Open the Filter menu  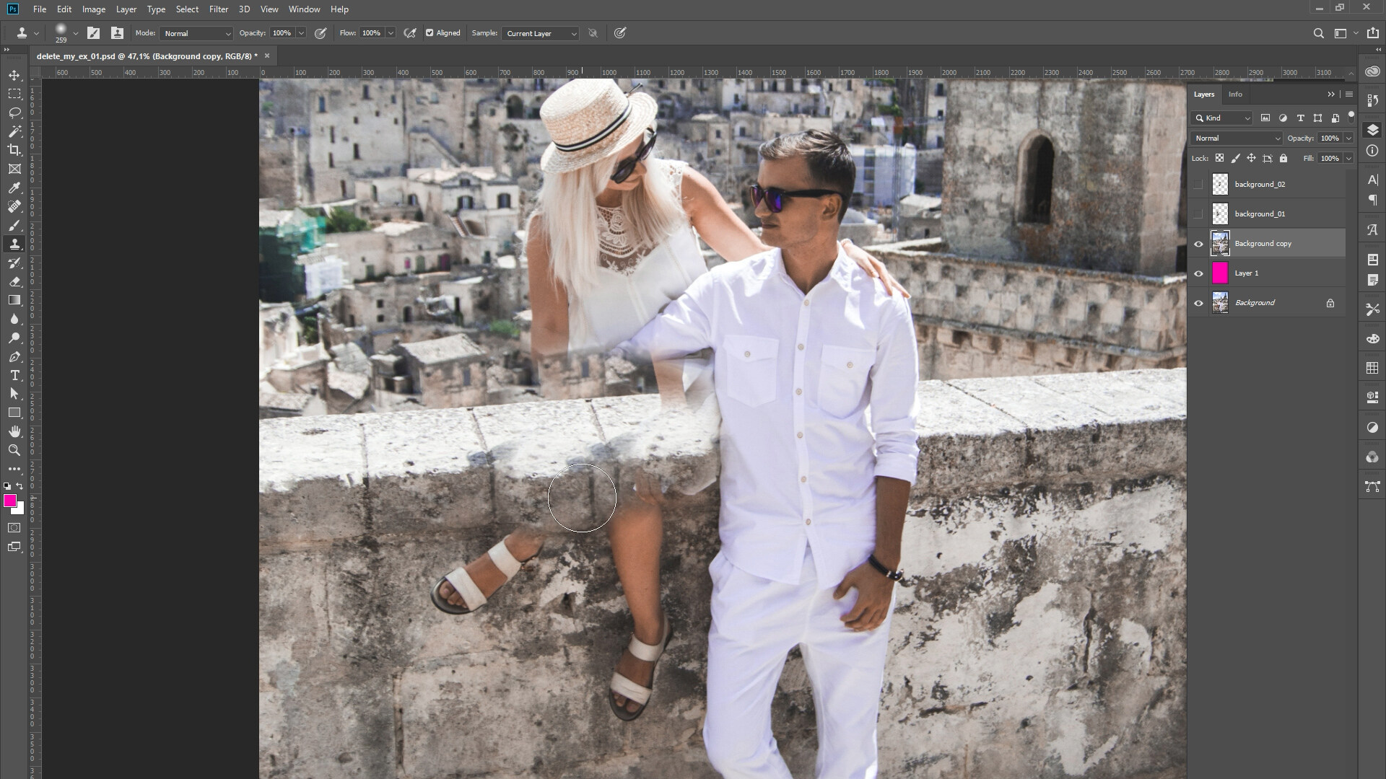point(218,9)
